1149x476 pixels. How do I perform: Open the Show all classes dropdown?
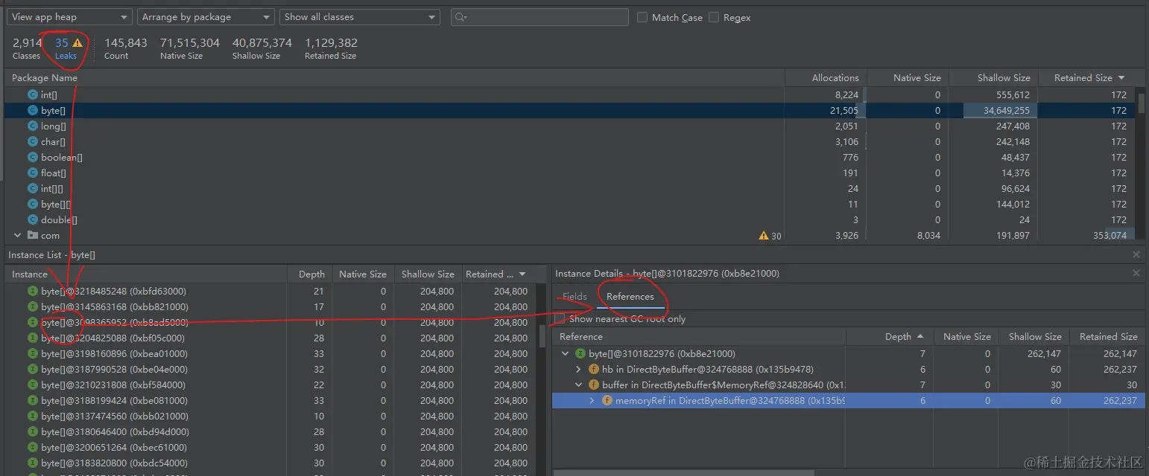point(360,17)
